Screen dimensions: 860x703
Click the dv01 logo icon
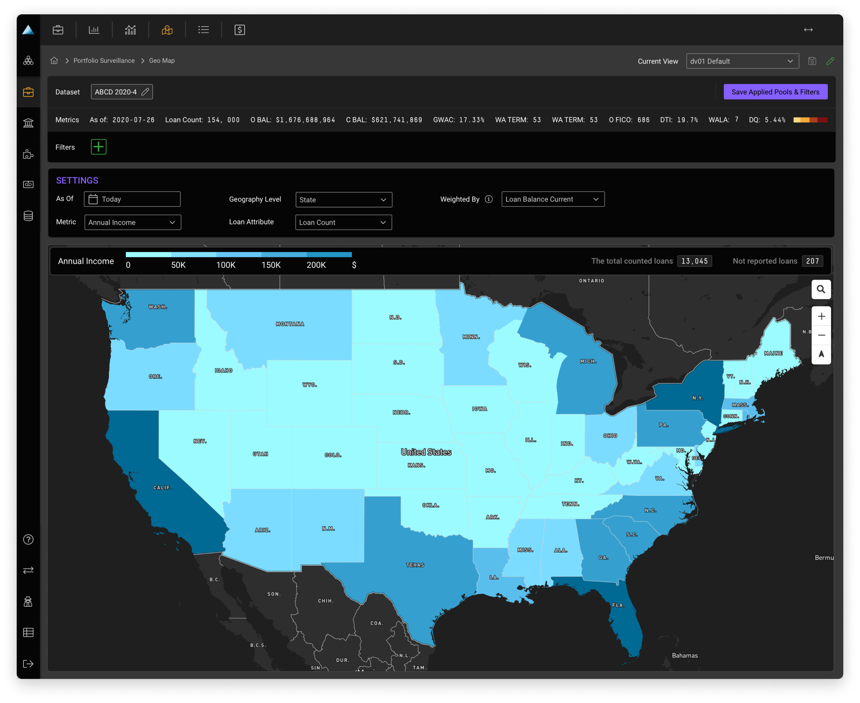point(28,30)
